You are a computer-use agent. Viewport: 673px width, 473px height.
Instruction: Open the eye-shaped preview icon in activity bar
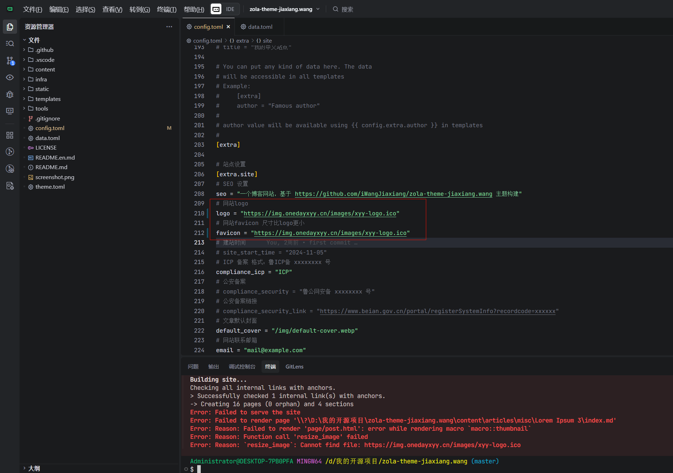(x=10, y=77)
